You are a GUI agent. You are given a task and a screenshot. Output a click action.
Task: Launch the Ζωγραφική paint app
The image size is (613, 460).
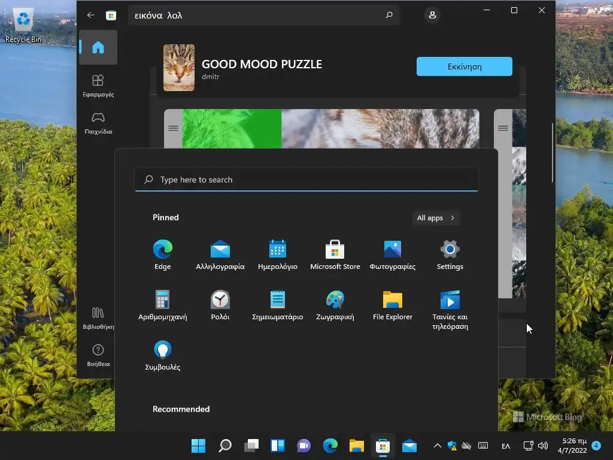point(335,305)
